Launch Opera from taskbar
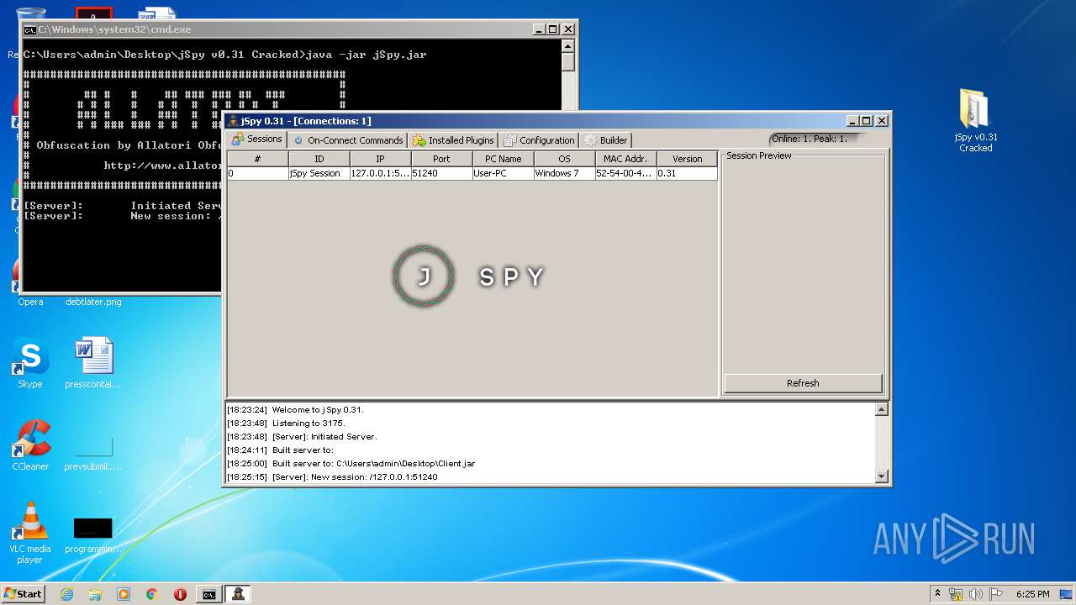 coord(180,594)
